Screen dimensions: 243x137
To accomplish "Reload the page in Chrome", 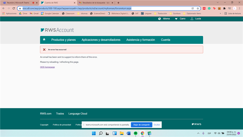I will point(14,8).
